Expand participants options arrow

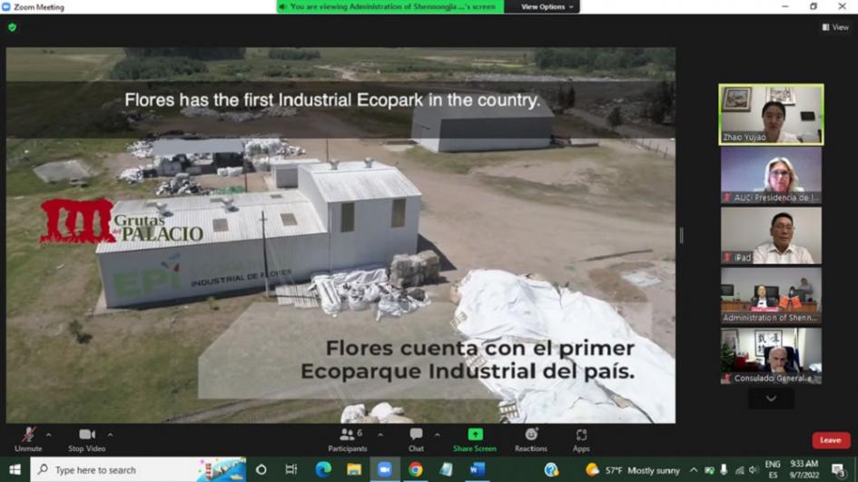click(380, 435)
